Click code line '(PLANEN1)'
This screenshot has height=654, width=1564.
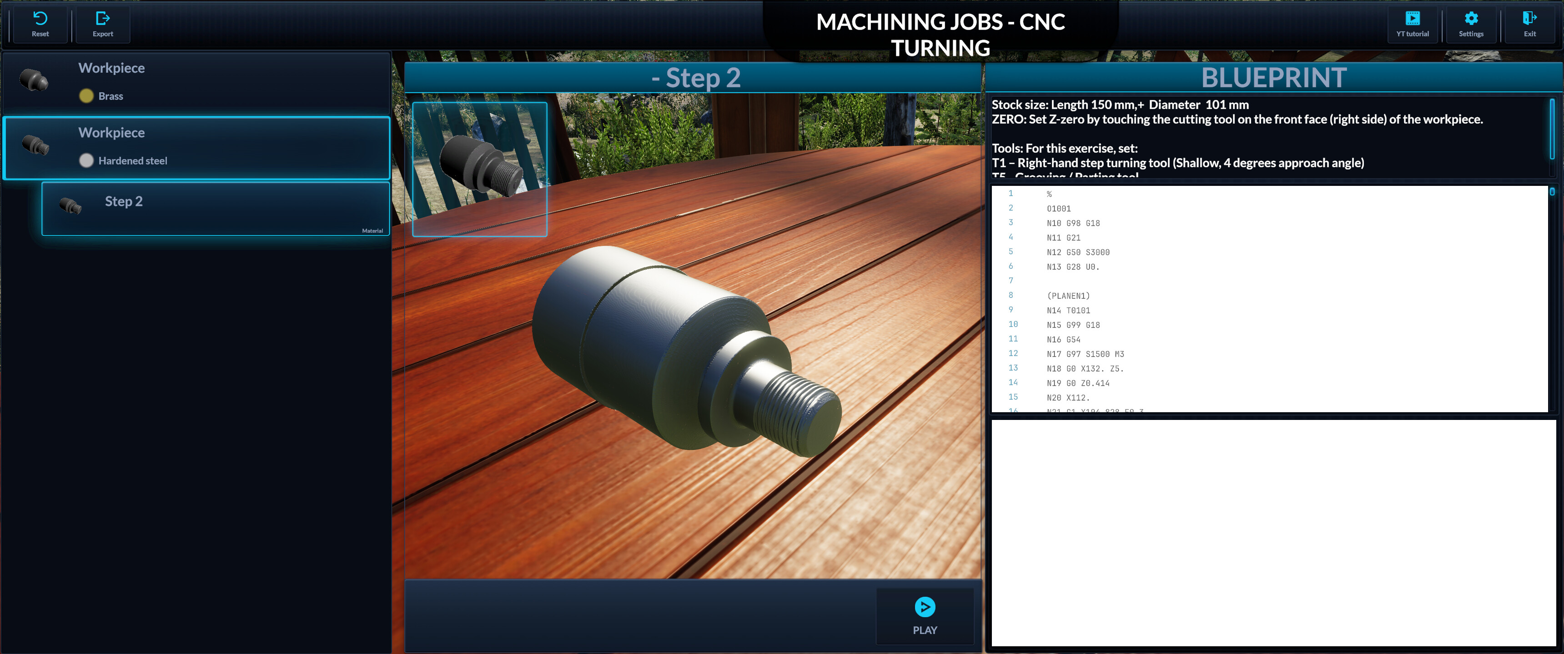1068,296
